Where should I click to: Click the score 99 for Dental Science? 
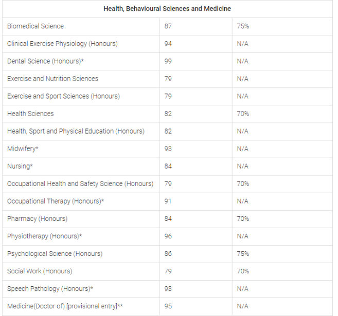coord(168,61)
